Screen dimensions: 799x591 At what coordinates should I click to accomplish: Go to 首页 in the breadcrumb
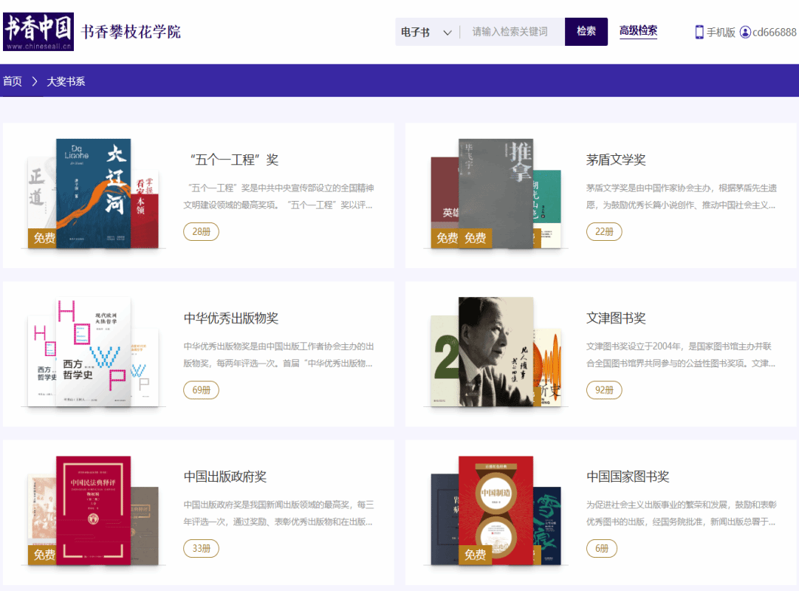tap(13, 81)
